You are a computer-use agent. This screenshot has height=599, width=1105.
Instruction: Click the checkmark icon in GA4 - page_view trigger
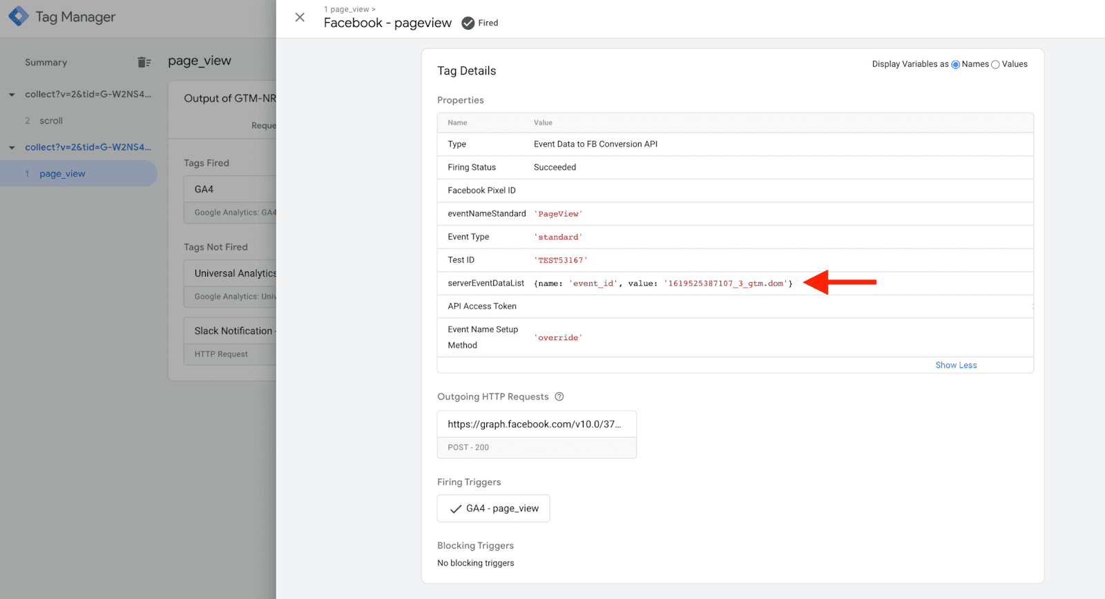(456, 509)
